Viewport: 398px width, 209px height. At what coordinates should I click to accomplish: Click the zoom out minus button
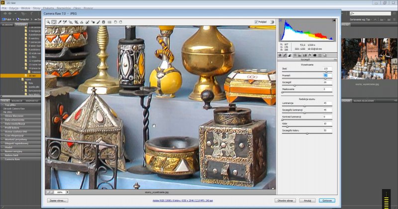pyautogui.click(x=48, y=192)
